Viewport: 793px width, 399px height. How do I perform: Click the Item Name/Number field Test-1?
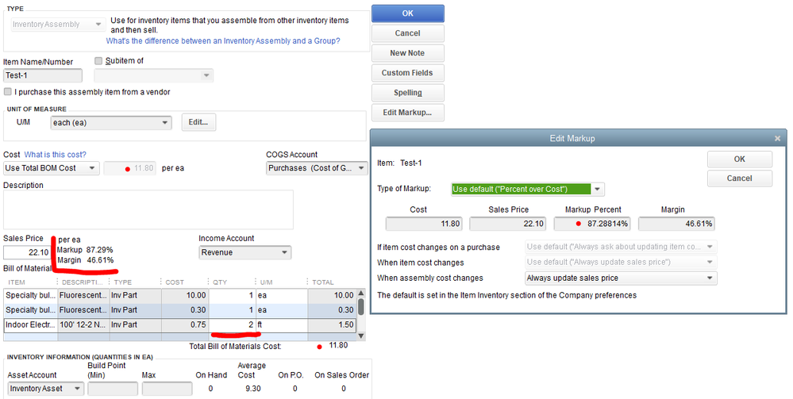[x=43, y=75]
